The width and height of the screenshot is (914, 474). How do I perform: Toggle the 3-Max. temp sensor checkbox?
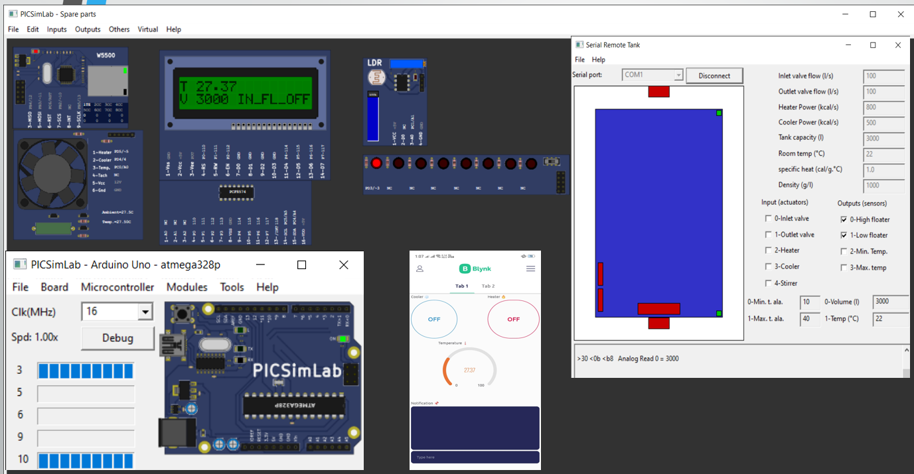tap(844, 268)
